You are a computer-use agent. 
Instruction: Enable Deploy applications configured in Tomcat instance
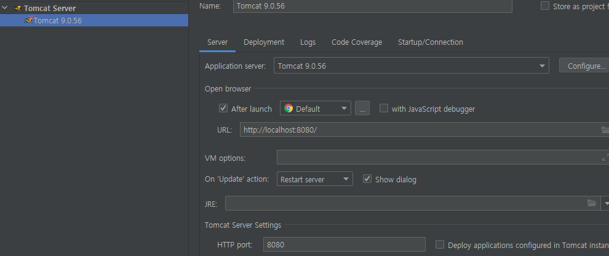439,244
